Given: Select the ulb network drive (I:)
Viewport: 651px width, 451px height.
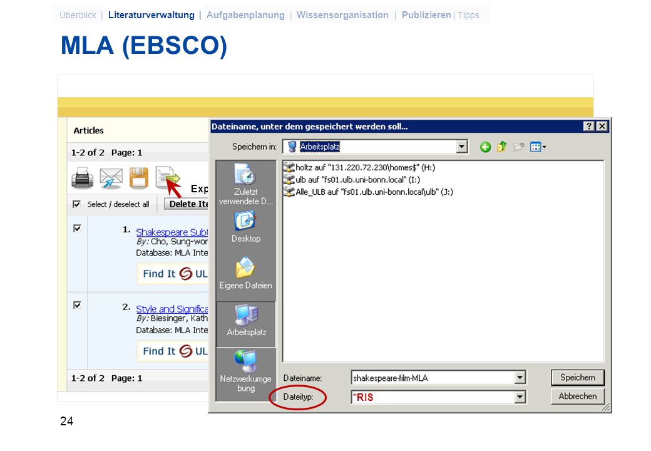Looking at the screenshot, I should pyautogui.click(x=352, y=179).
